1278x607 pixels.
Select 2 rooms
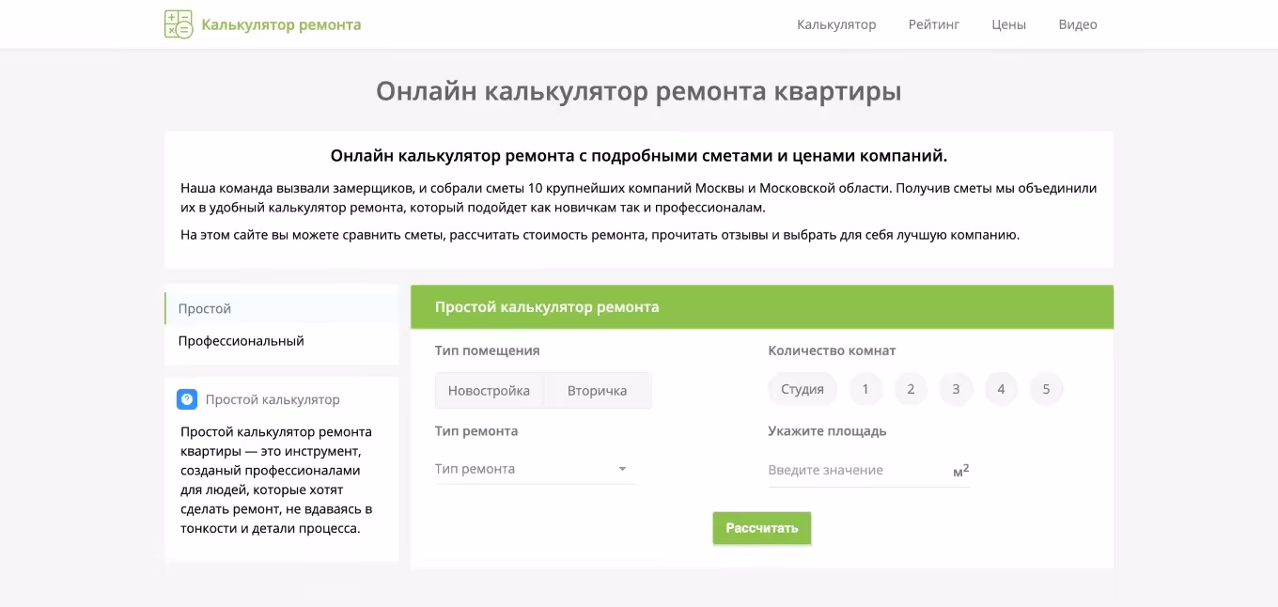tap(911, 389)
